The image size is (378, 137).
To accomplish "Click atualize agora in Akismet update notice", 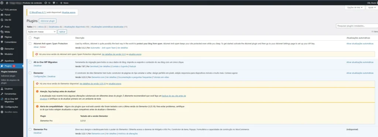I will tap(135, 54).
